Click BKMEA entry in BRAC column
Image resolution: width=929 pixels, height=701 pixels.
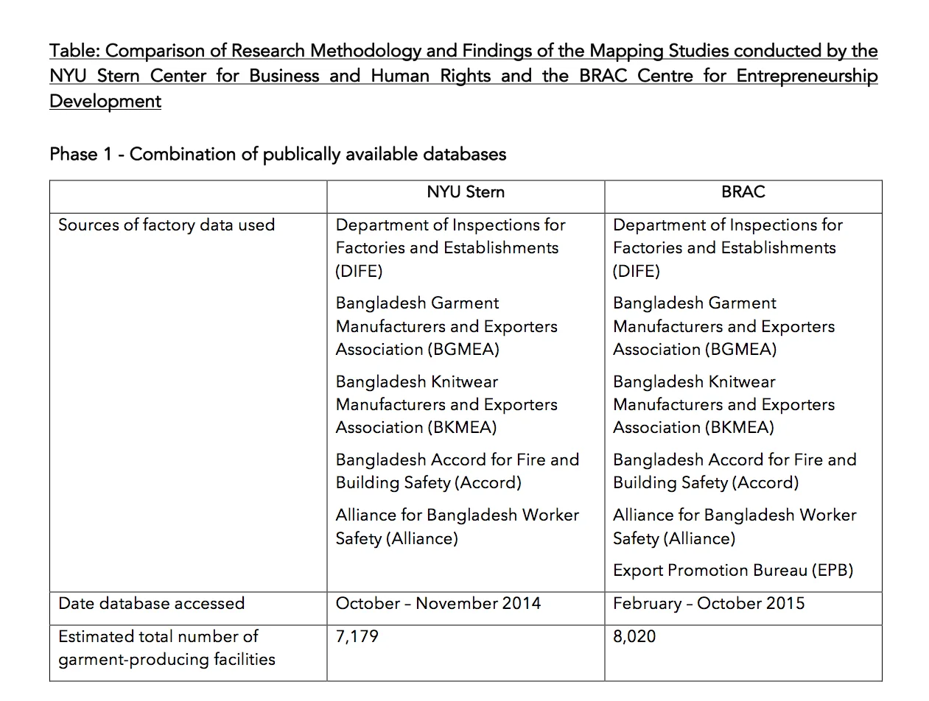pyautogui.click(x=724, y=404)
